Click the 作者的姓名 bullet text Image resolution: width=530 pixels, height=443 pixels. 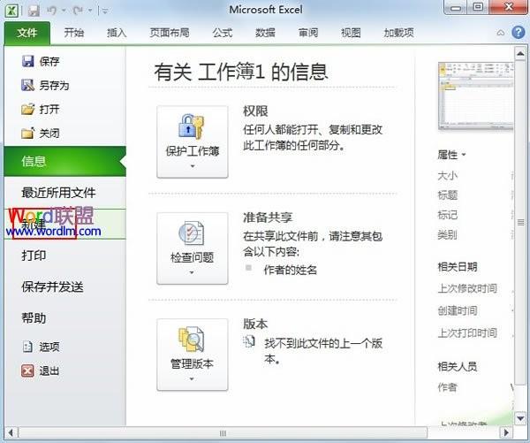click(291, 270)
